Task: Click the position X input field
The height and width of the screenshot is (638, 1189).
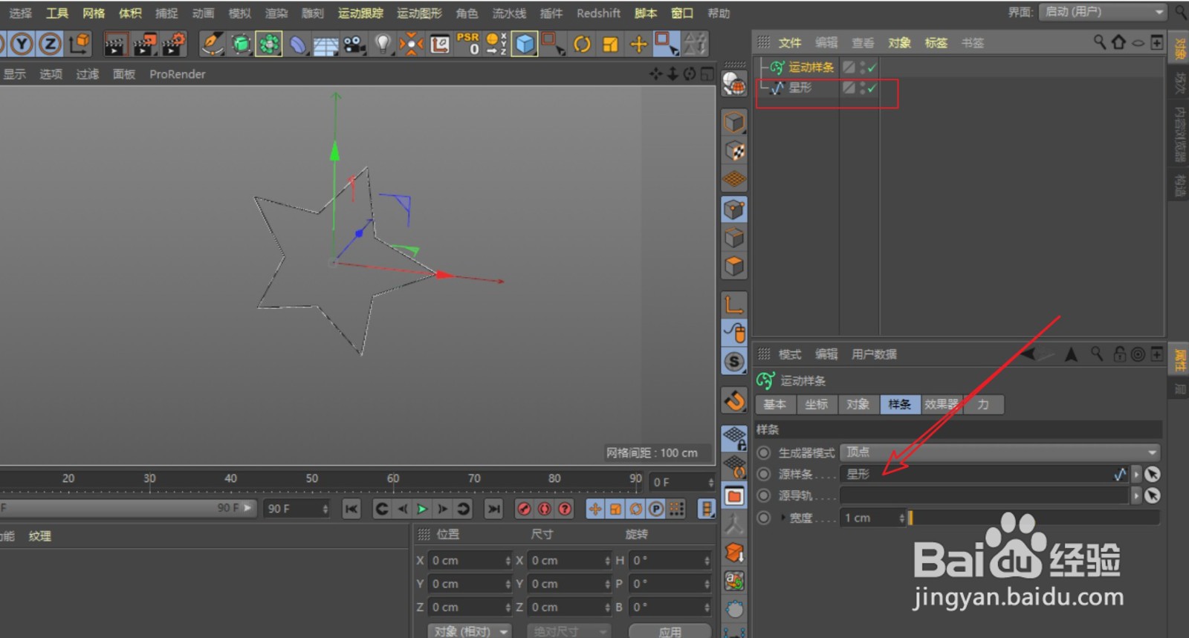Action: (470, 561)
